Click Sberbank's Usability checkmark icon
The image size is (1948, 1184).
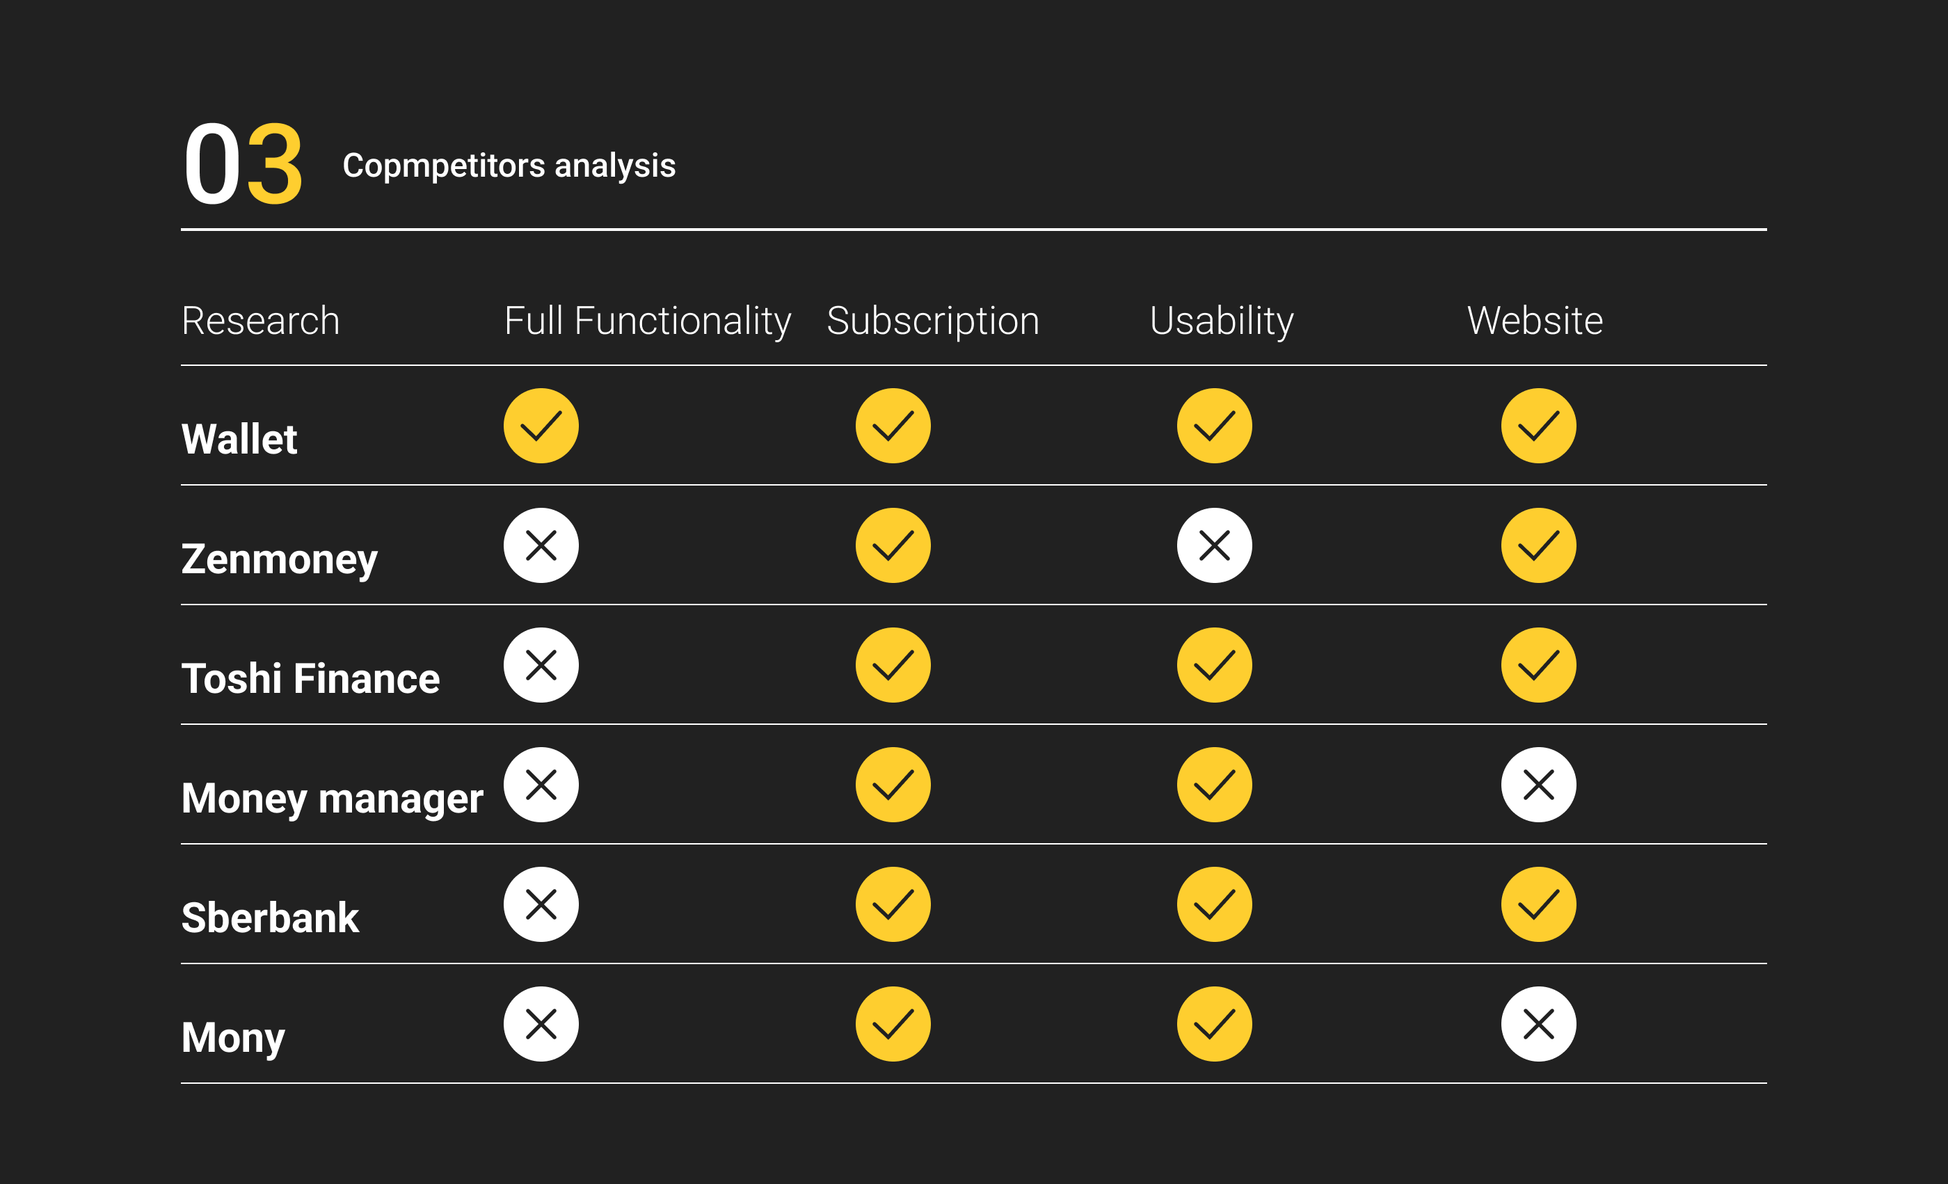pos(1214,904)
